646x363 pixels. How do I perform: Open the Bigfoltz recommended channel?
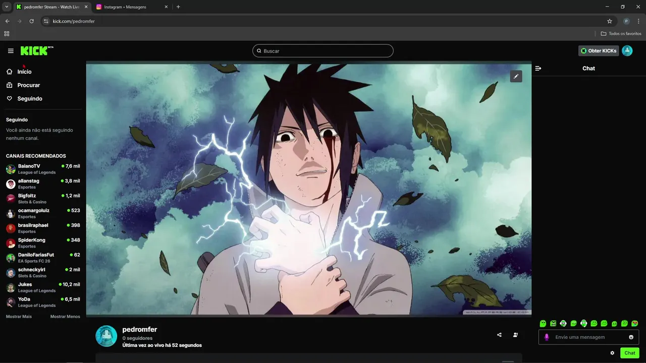43,199
